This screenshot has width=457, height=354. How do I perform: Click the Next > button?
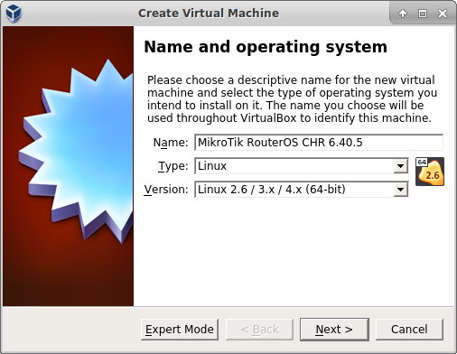[x=334, y=330]
